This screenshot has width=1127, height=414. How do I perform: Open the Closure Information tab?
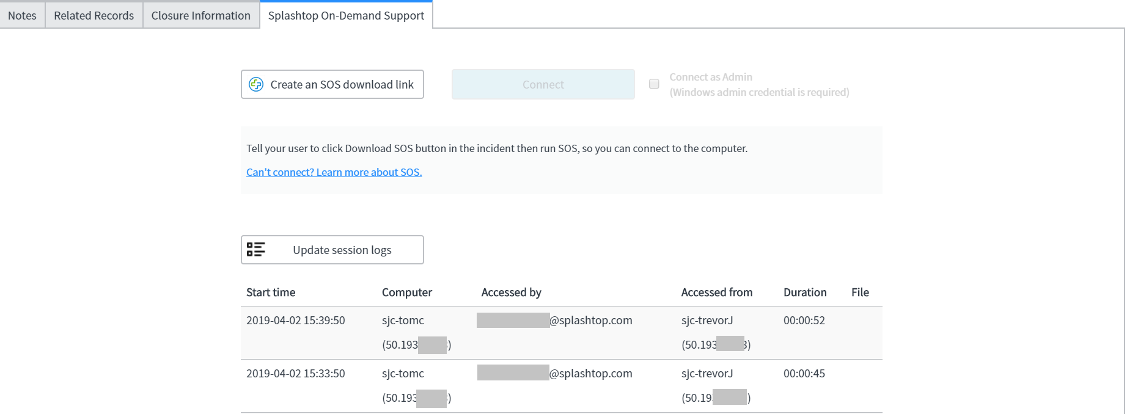coord(201,15)
